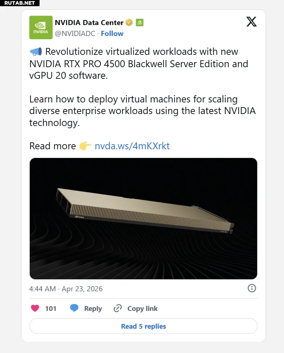Click the NVIDIA Data Center name
Viewport: 284px width, 353px height.
[x=89, y=23]
